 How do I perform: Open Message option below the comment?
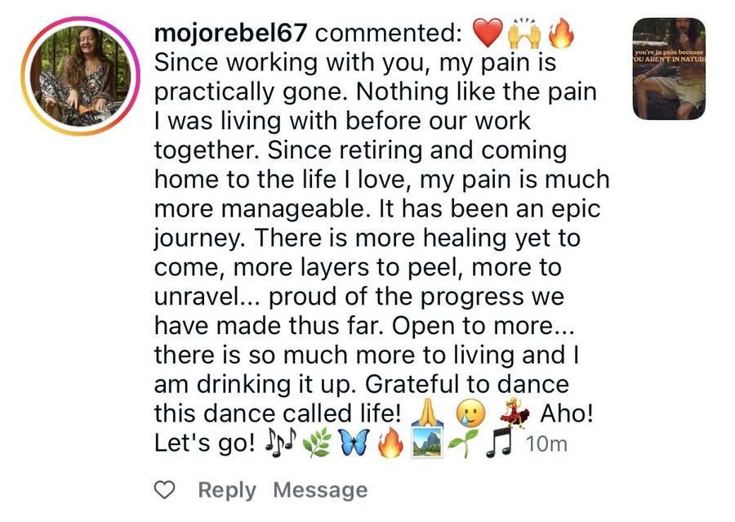[x=321, y=490]
